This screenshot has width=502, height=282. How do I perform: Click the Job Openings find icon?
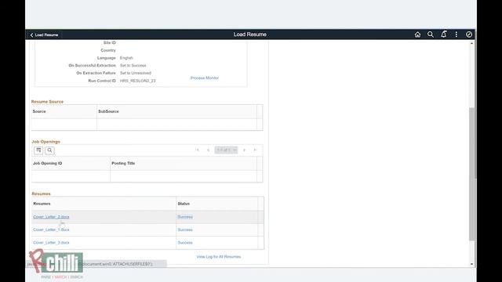tap(49, 150)
